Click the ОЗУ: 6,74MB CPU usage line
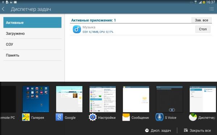 point(98,32)
